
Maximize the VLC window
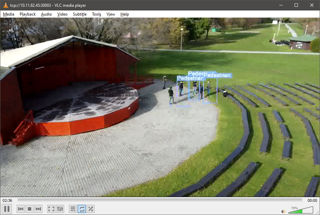pos(296,5)
